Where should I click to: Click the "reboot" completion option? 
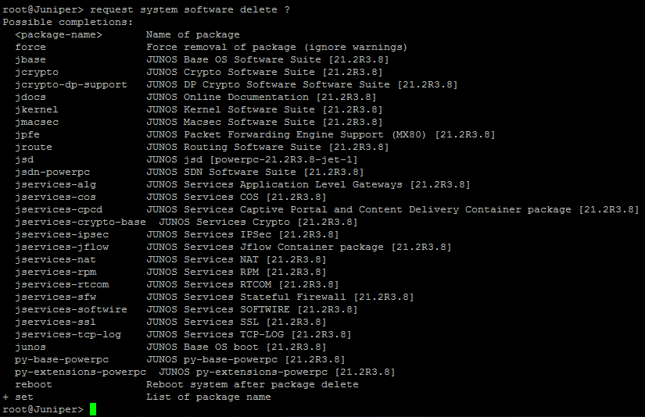pos(34,384)
